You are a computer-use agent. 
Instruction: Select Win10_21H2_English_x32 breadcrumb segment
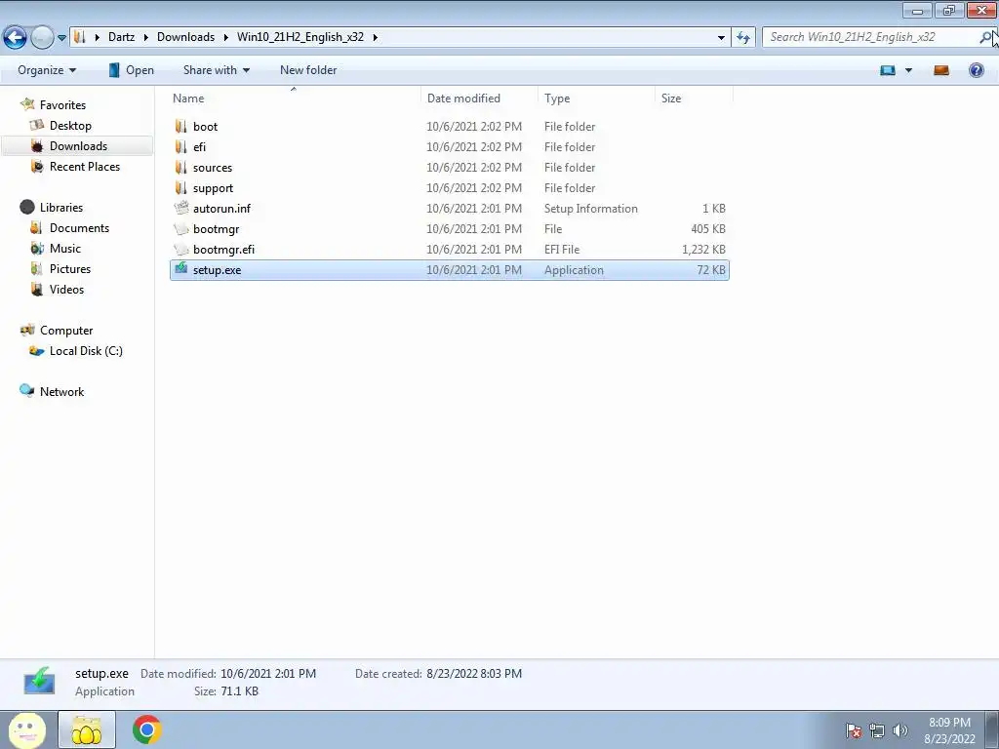pyautogui.click(x=300, y=37)
